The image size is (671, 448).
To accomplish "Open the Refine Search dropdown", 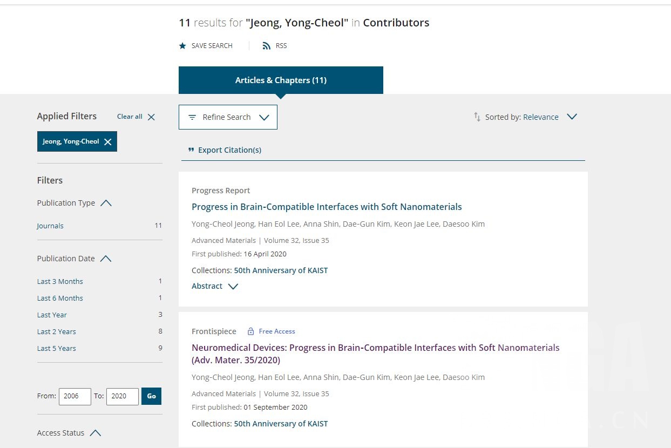I will pos(228,117).
